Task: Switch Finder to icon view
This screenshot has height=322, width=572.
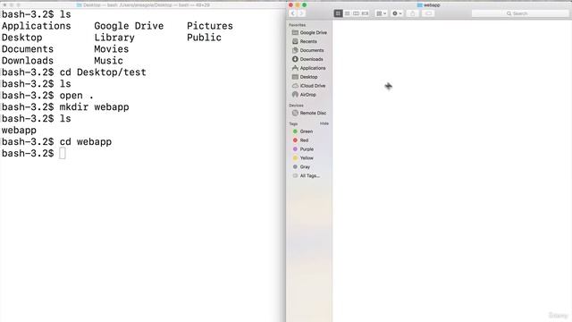Action: [x=338, y=13]
